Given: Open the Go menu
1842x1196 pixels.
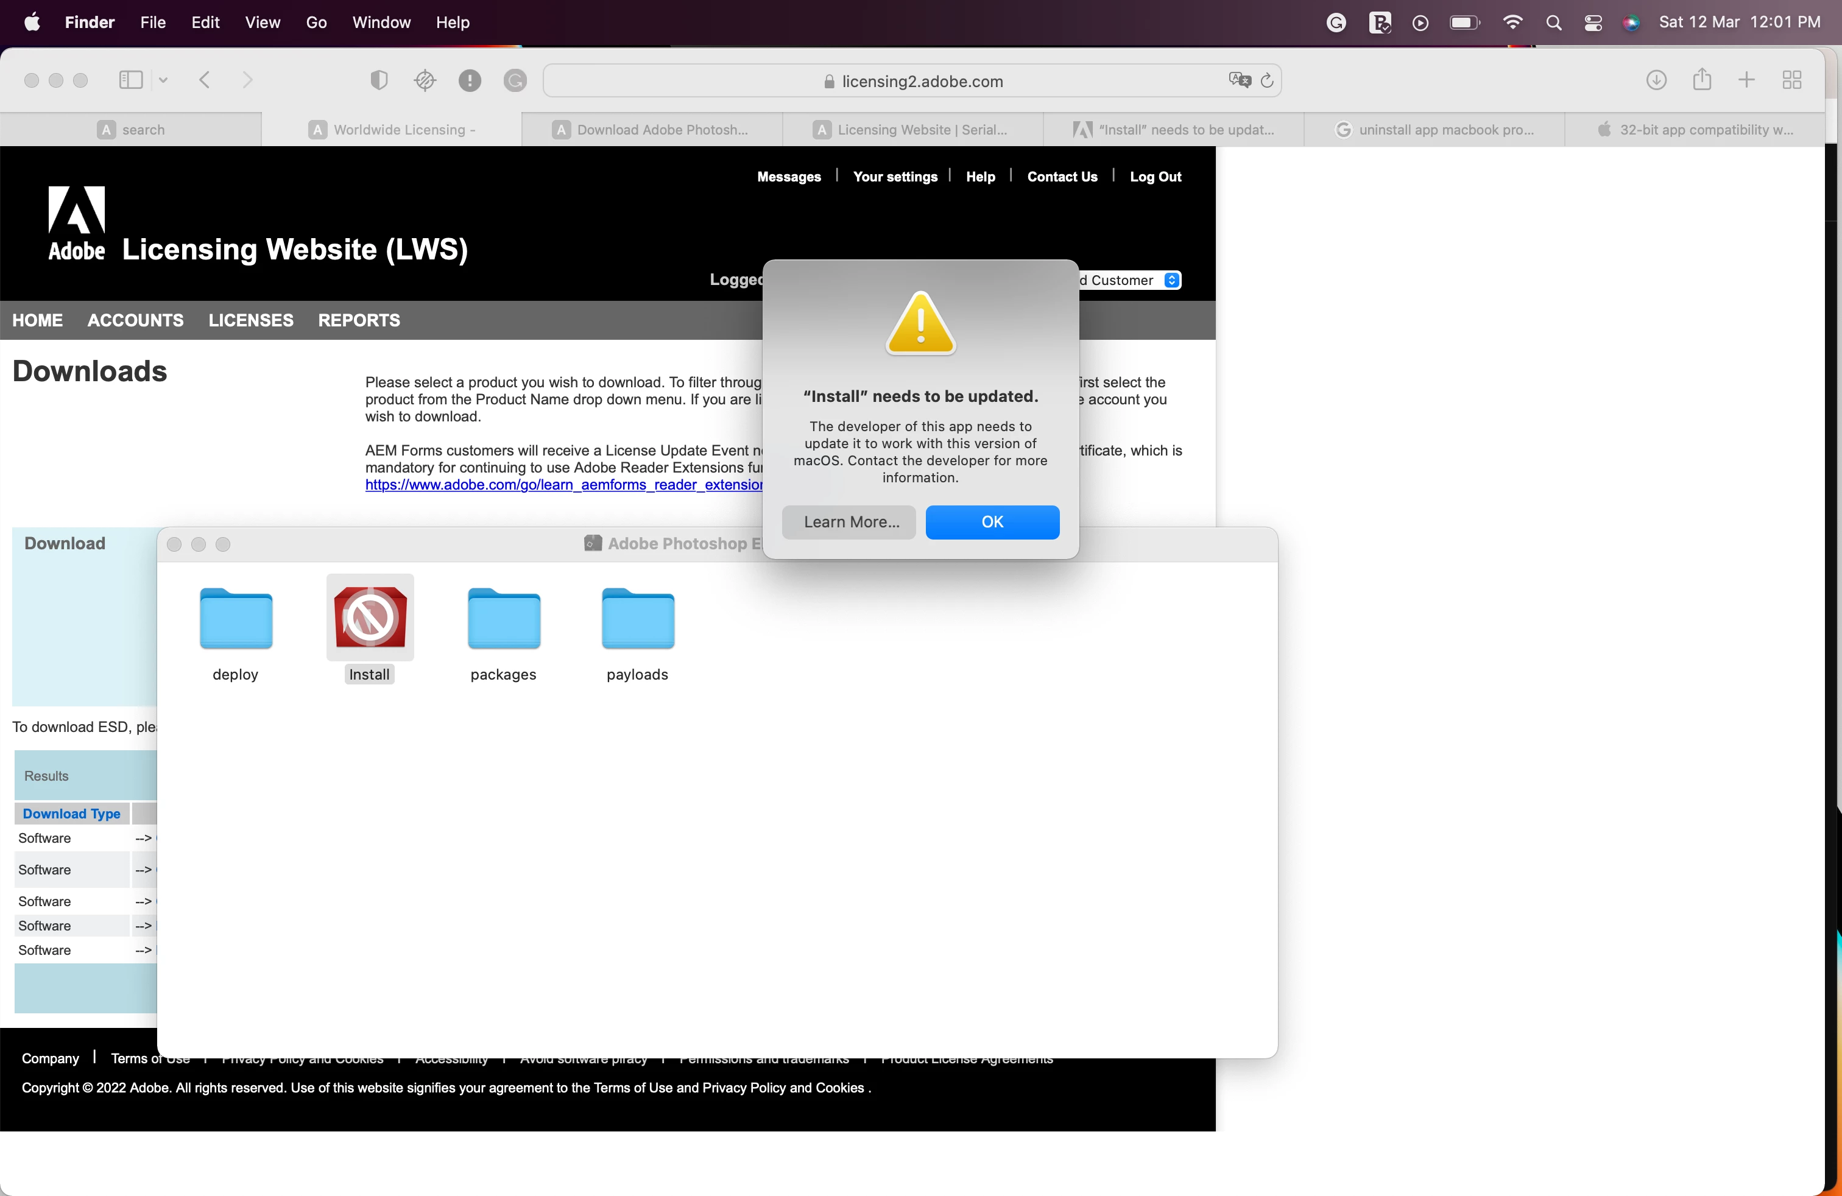Looking at the screenshot, I should tap(316, 23).
